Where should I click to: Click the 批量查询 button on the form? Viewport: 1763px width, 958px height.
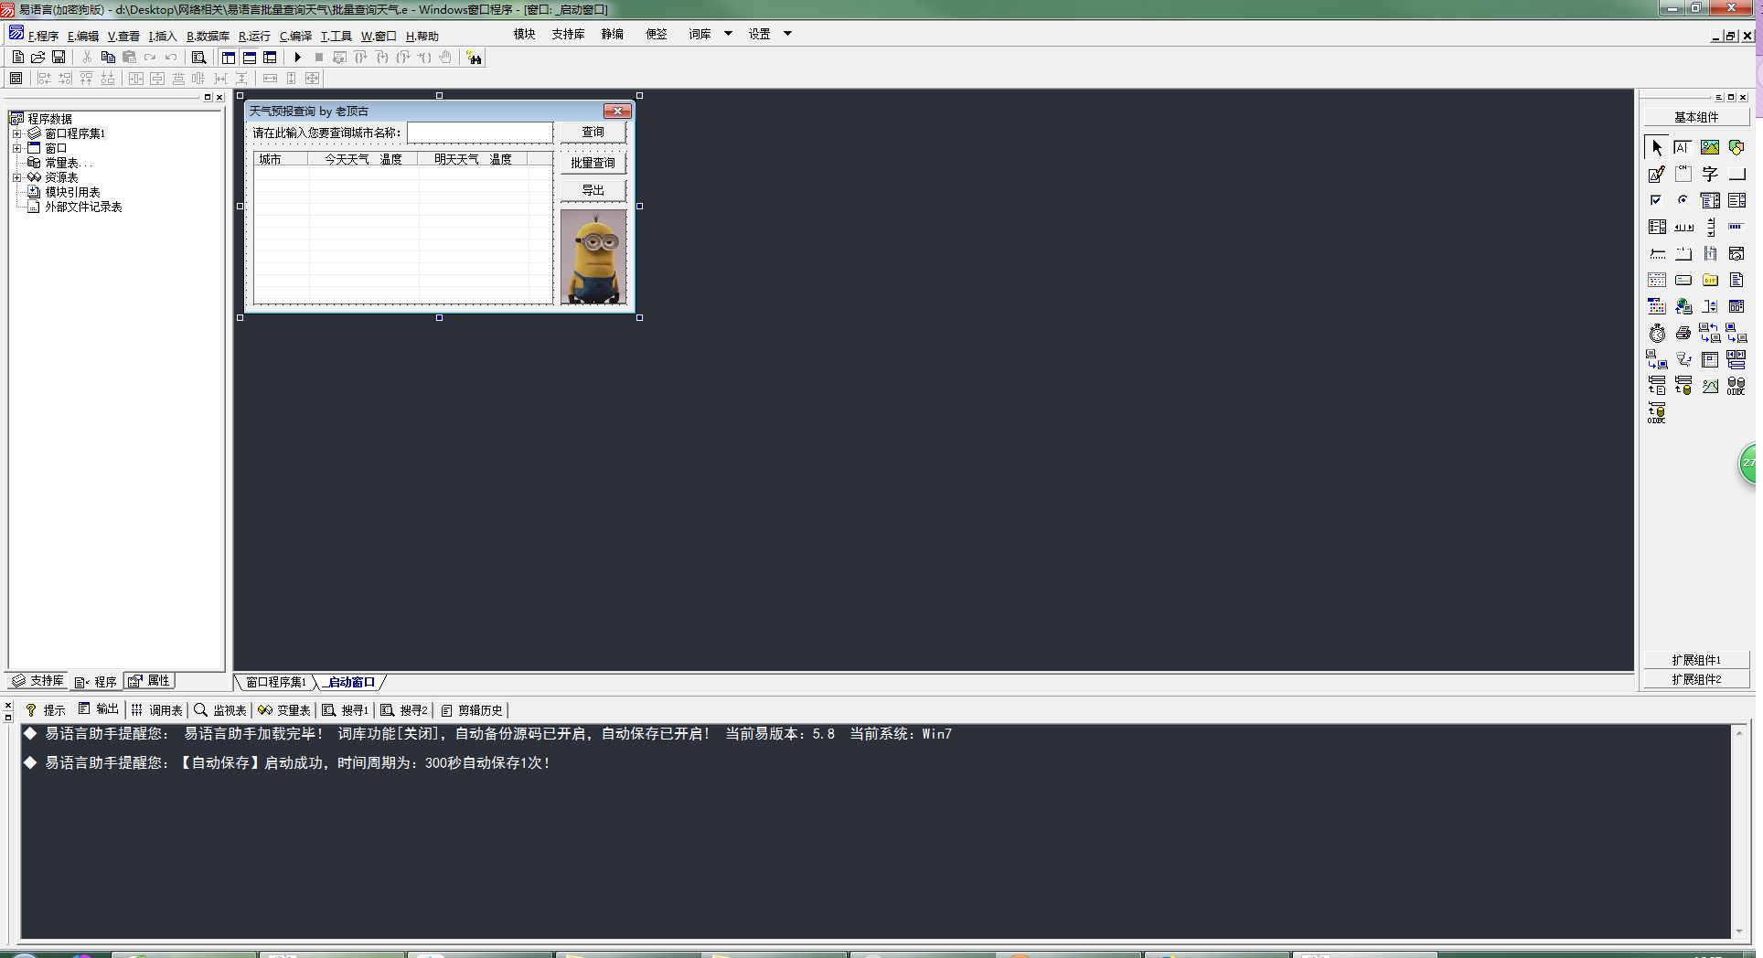pos(593,163)
